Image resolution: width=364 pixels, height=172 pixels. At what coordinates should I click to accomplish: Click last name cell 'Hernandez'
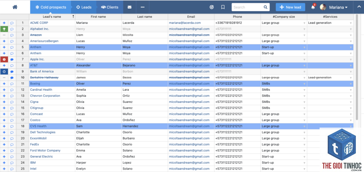tap(145, 126)
